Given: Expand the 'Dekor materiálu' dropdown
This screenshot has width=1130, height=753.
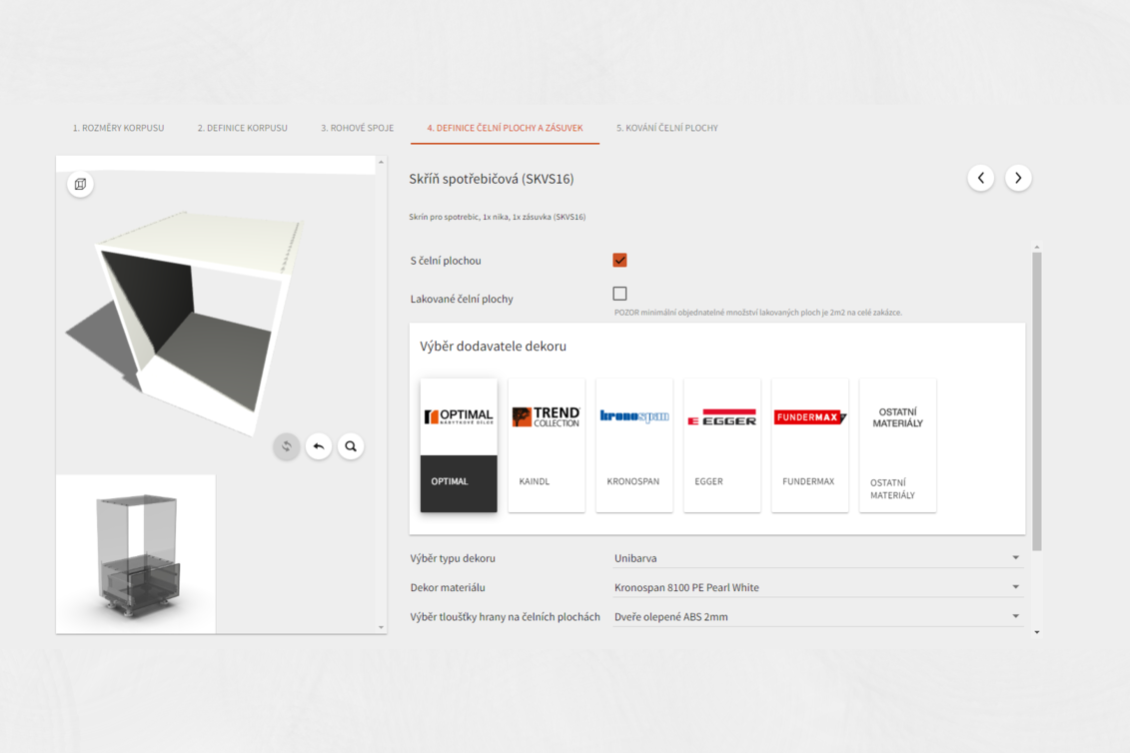Looking at the screenshot, I should pyautogui.click(x=816, y=587).
